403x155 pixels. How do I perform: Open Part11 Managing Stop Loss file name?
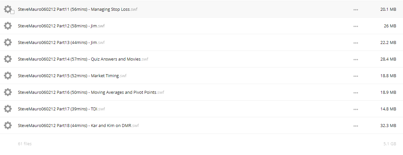(78, 9)
